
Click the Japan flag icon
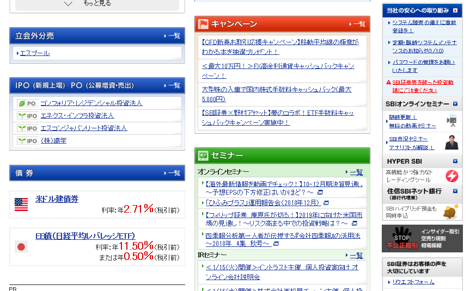[21, 247]
